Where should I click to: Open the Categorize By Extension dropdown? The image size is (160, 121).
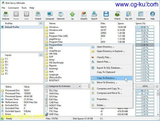63,86
